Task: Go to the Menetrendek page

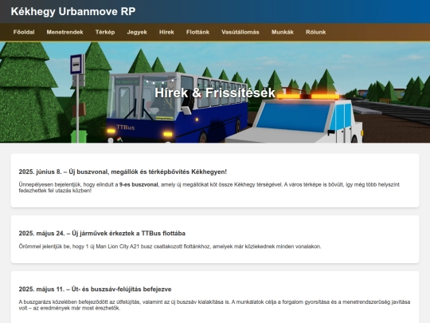Action: (x=64, y=32)
